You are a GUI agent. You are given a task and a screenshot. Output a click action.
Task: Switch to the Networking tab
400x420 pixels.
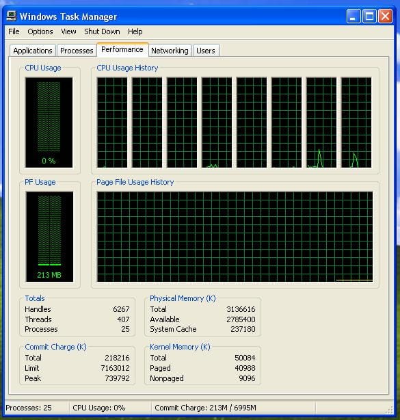coord(170,51)
